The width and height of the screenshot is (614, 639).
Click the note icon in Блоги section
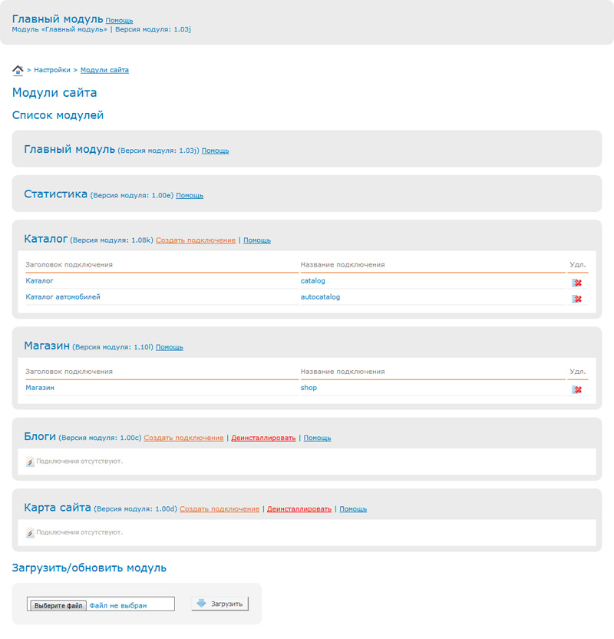[30, 462]
